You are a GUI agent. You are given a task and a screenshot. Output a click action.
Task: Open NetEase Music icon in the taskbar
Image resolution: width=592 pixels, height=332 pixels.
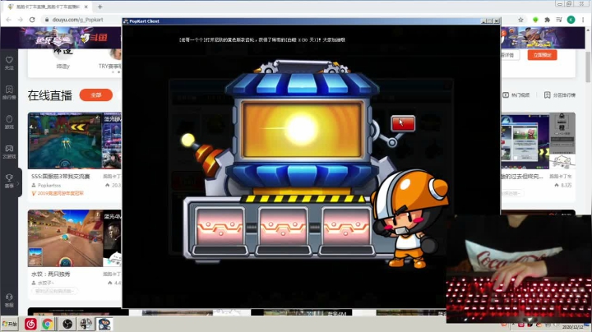[30, 324]
